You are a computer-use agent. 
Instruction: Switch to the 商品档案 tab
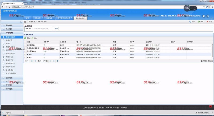pyautogui.click(x=49, y=18)
